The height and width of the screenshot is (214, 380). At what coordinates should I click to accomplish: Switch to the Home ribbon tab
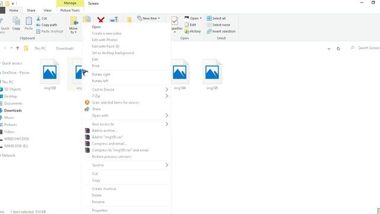[x=14, y=11]
